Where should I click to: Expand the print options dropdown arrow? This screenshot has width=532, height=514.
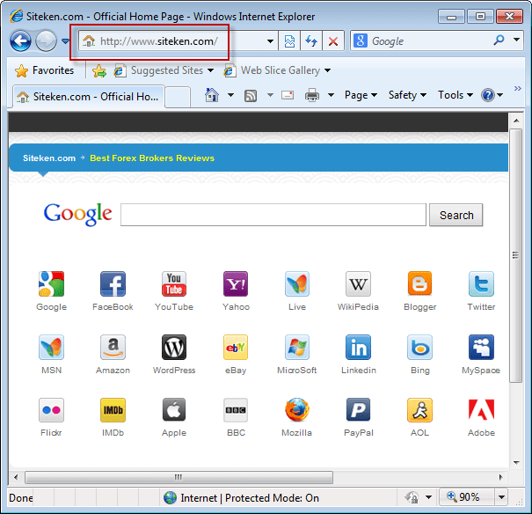(x=331, y=95)
